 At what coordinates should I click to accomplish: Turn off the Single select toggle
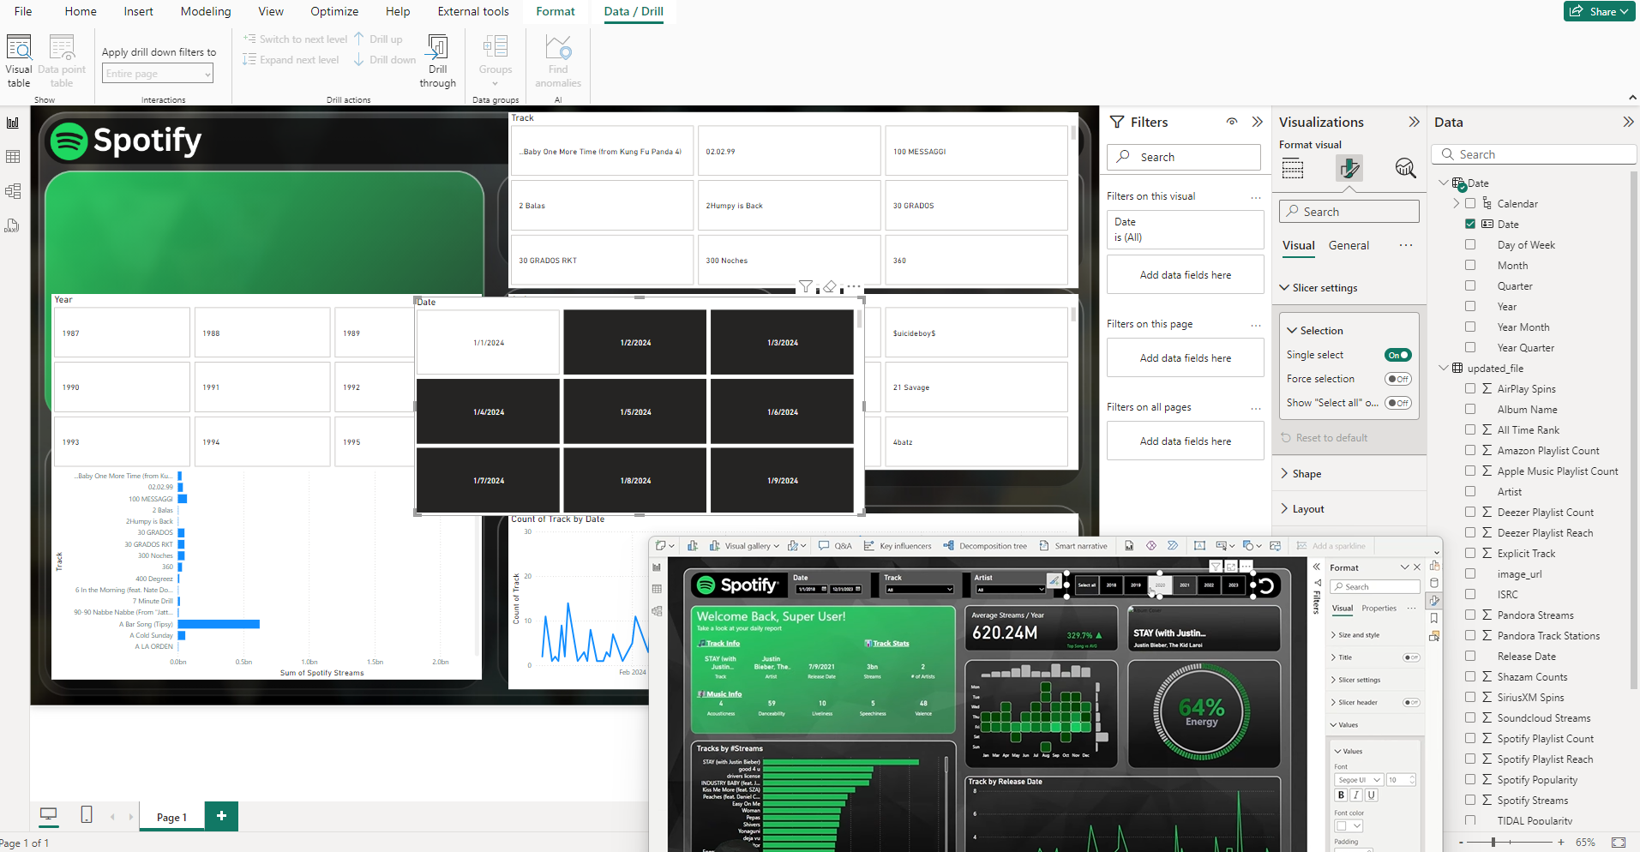(x=1397, y=355)
